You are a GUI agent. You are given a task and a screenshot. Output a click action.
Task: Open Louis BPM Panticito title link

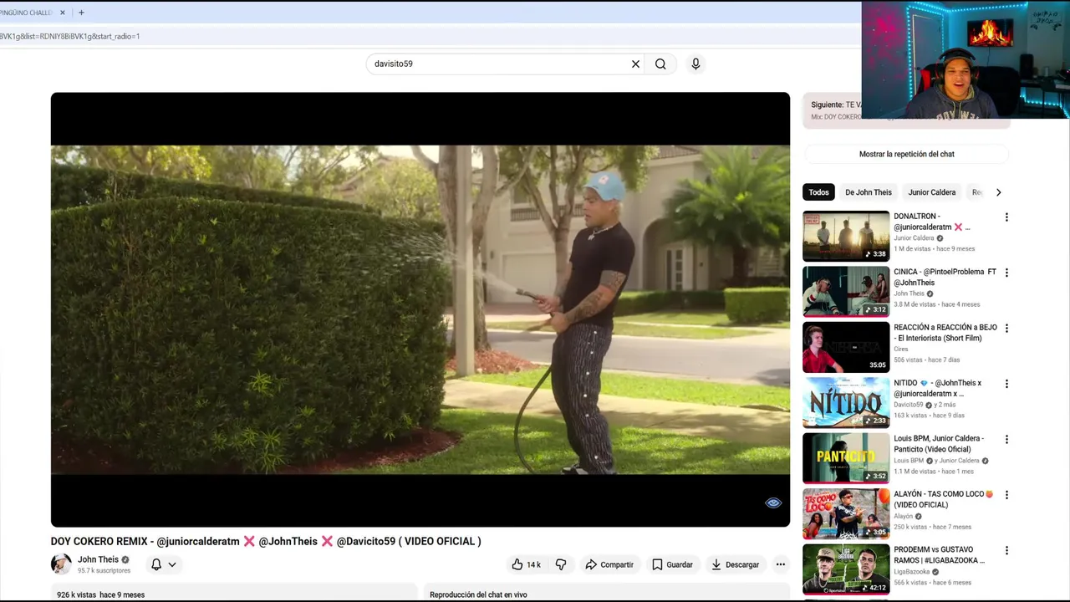(939, 444)
